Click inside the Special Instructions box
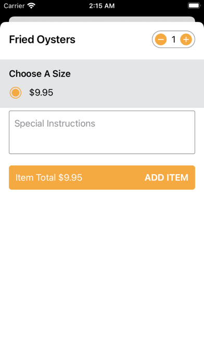The image size is (204, 363). 102,132
